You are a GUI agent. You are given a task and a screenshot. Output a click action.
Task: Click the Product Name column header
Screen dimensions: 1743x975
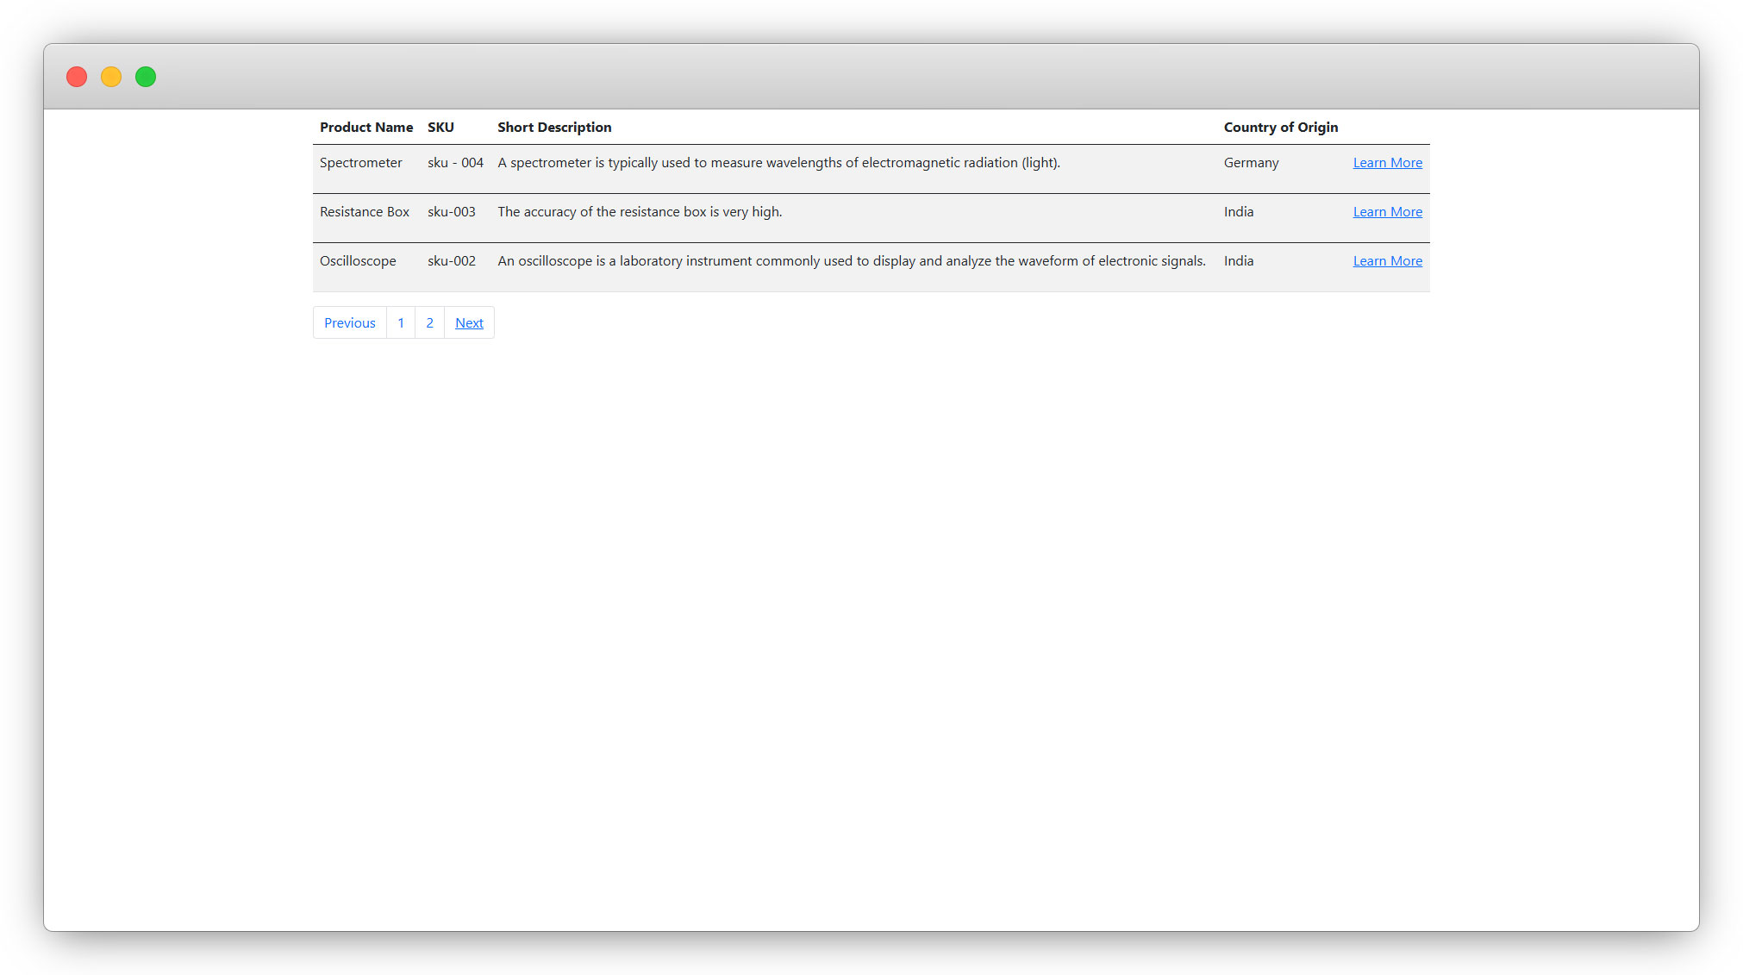point(366,128)
